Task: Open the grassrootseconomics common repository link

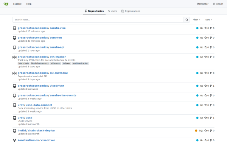Action: point(56,37)
